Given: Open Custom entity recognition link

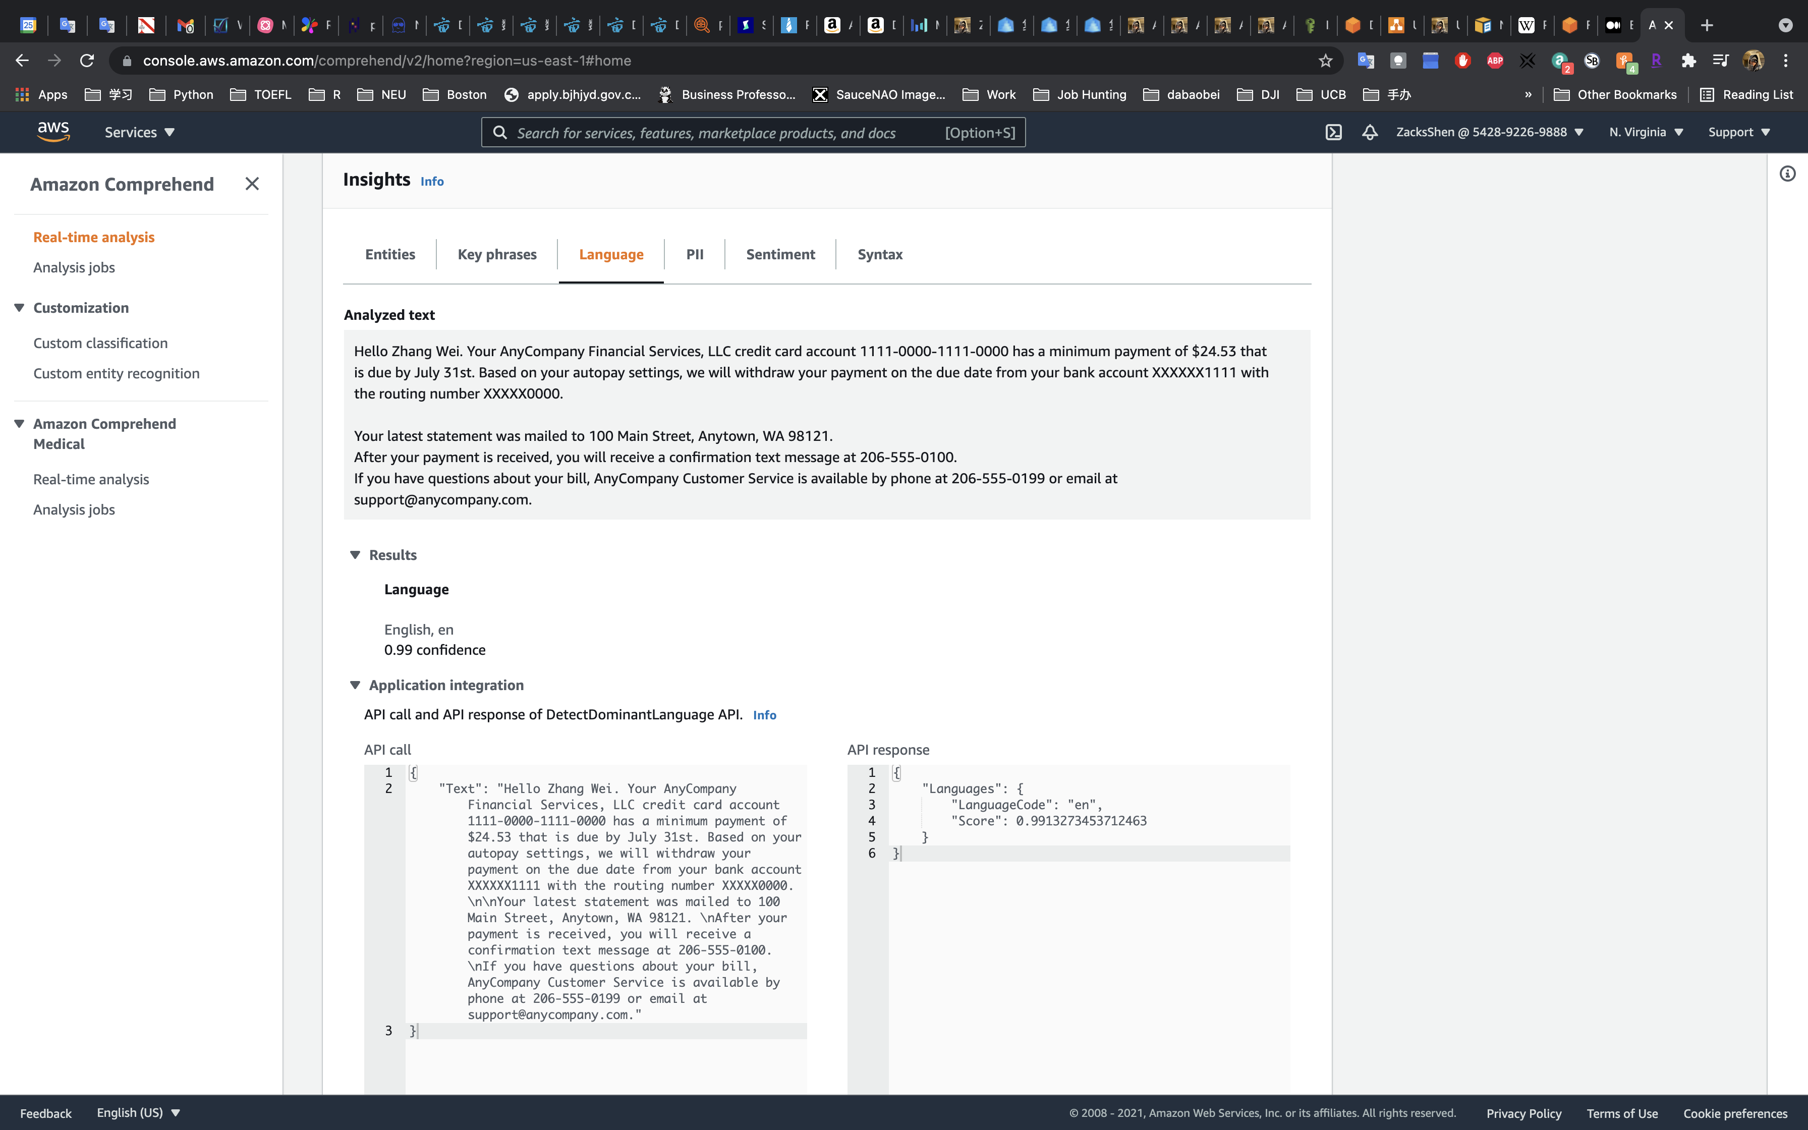Looking at the screenshot, I should click(x=117, y=373).
